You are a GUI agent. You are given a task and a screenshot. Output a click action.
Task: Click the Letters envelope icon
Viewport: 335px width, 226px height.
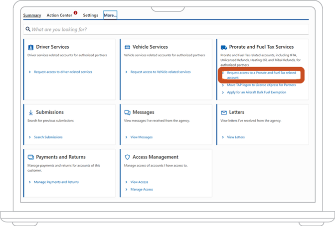tap(224, 113)
